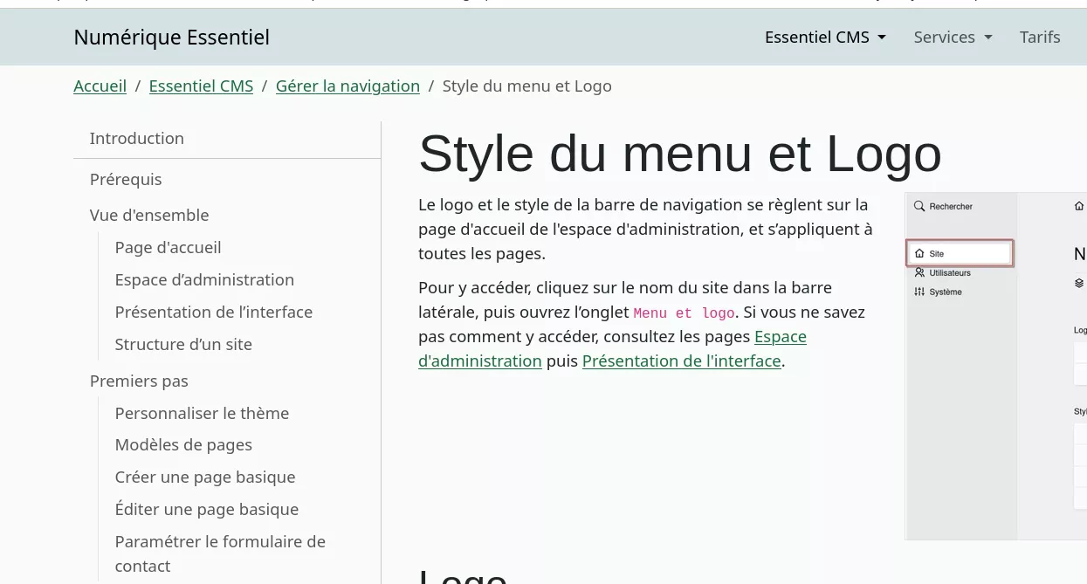The height and width of the screenshot is (584, 1087).
Task: Open Paramétrer le formulaire de contact entry
Action: pos(220,553)
